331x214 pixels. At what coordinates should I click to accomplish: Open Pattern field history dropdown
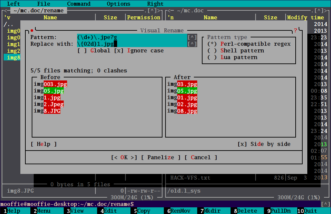point(192,37)
